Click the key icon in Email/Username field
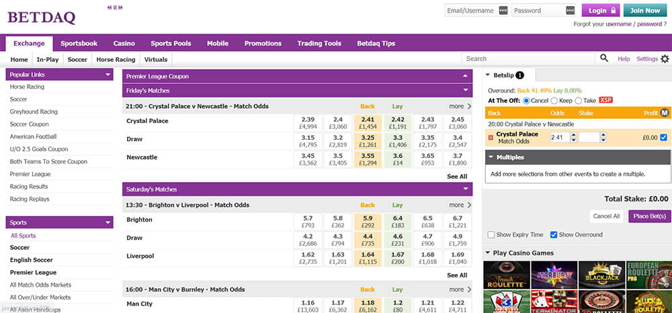672x313 pixels. (x=503, y=10)
